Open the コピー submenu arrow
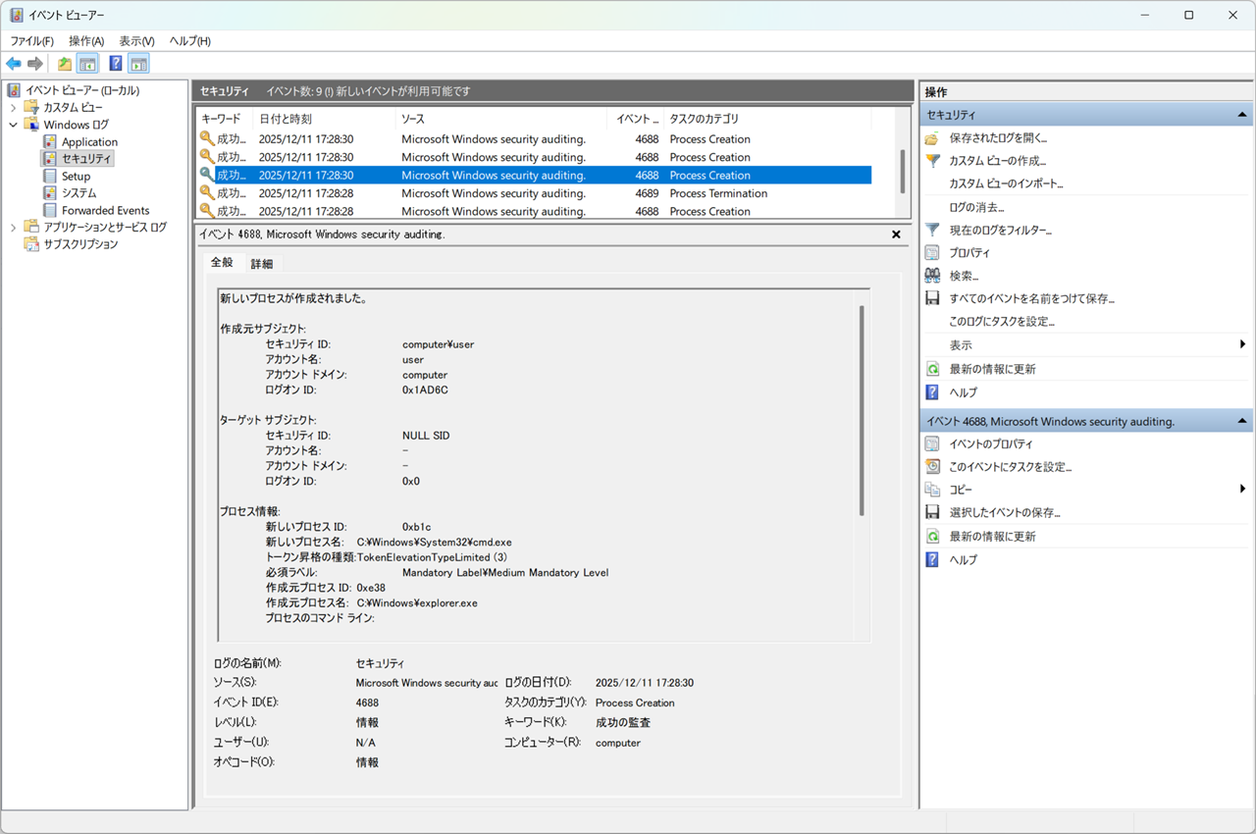 coord(1242,489)
